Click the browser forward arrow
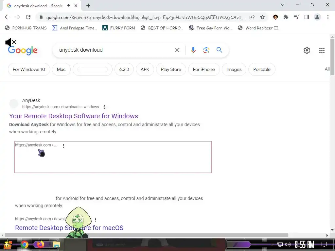The image size is (335, 251). click(18, 17)
